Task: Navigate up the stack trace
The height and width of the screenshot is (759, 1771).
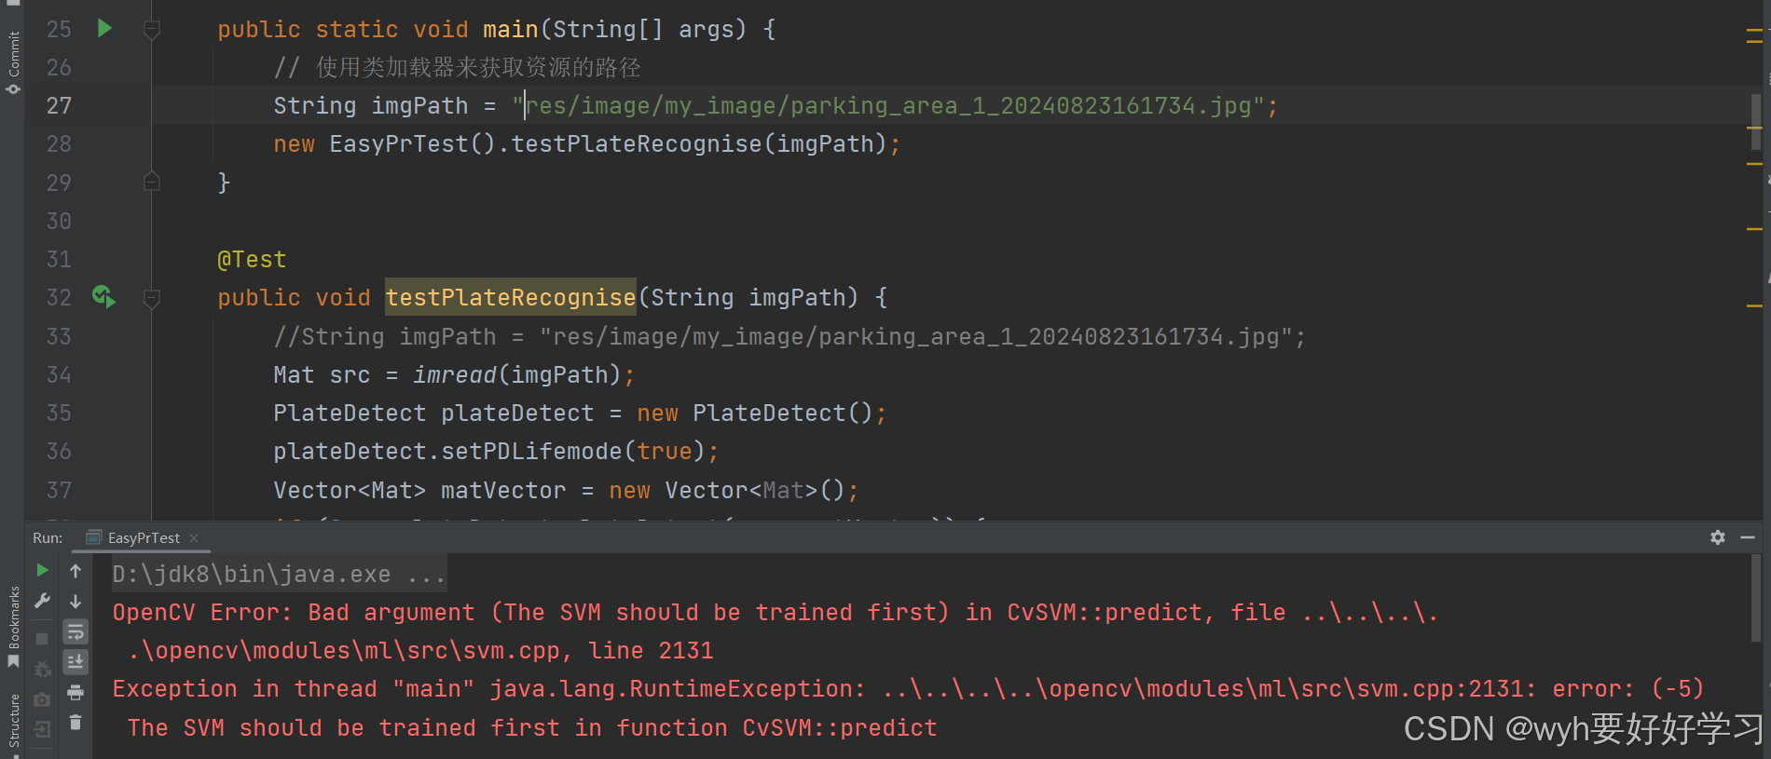Action: pyautogui.click(x=75, y=570)
